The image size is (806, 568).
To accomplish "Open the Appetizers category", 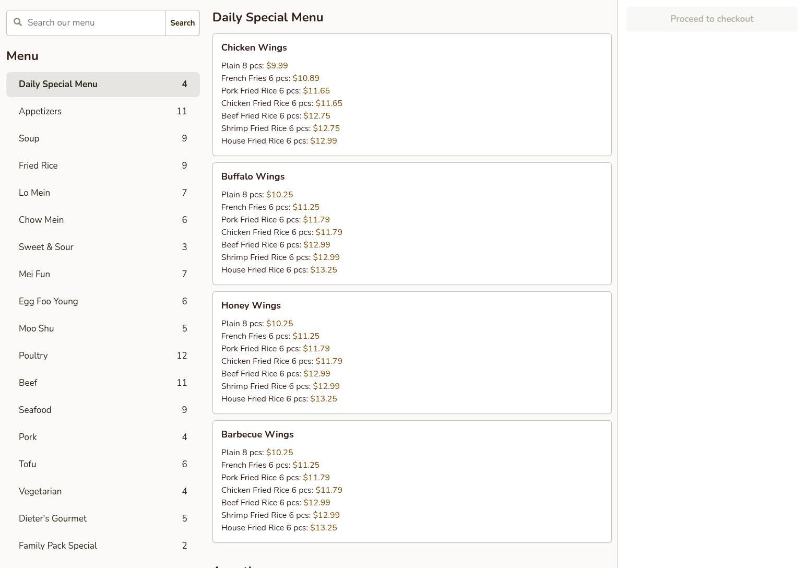I will point(103,112).
